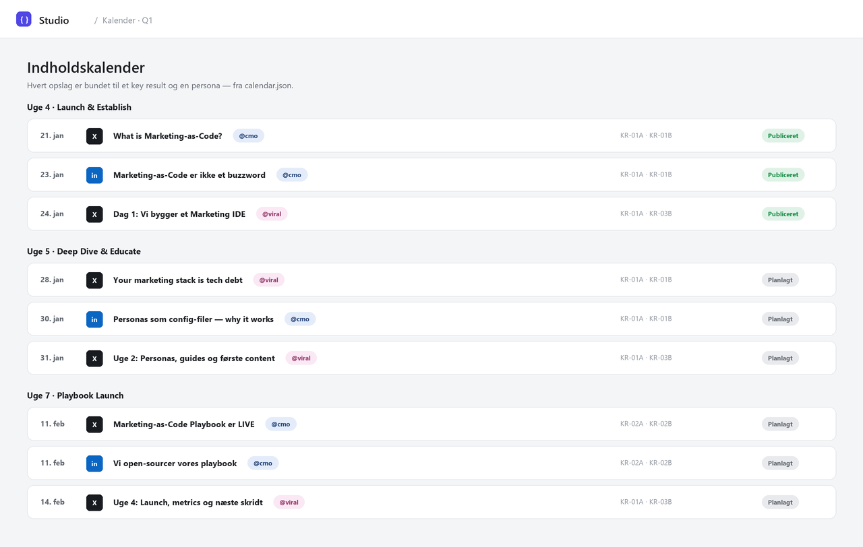Click @cmo tag on 'Personas som config-filer'

[300, 319]
